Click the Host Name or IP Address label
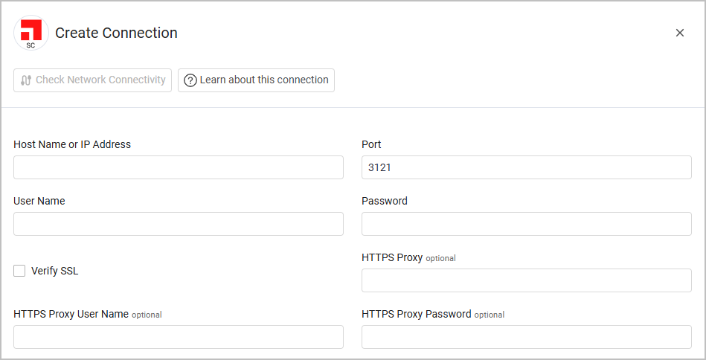Image resolution: width=706 pixels, height=360 pixels. (72, 144)
